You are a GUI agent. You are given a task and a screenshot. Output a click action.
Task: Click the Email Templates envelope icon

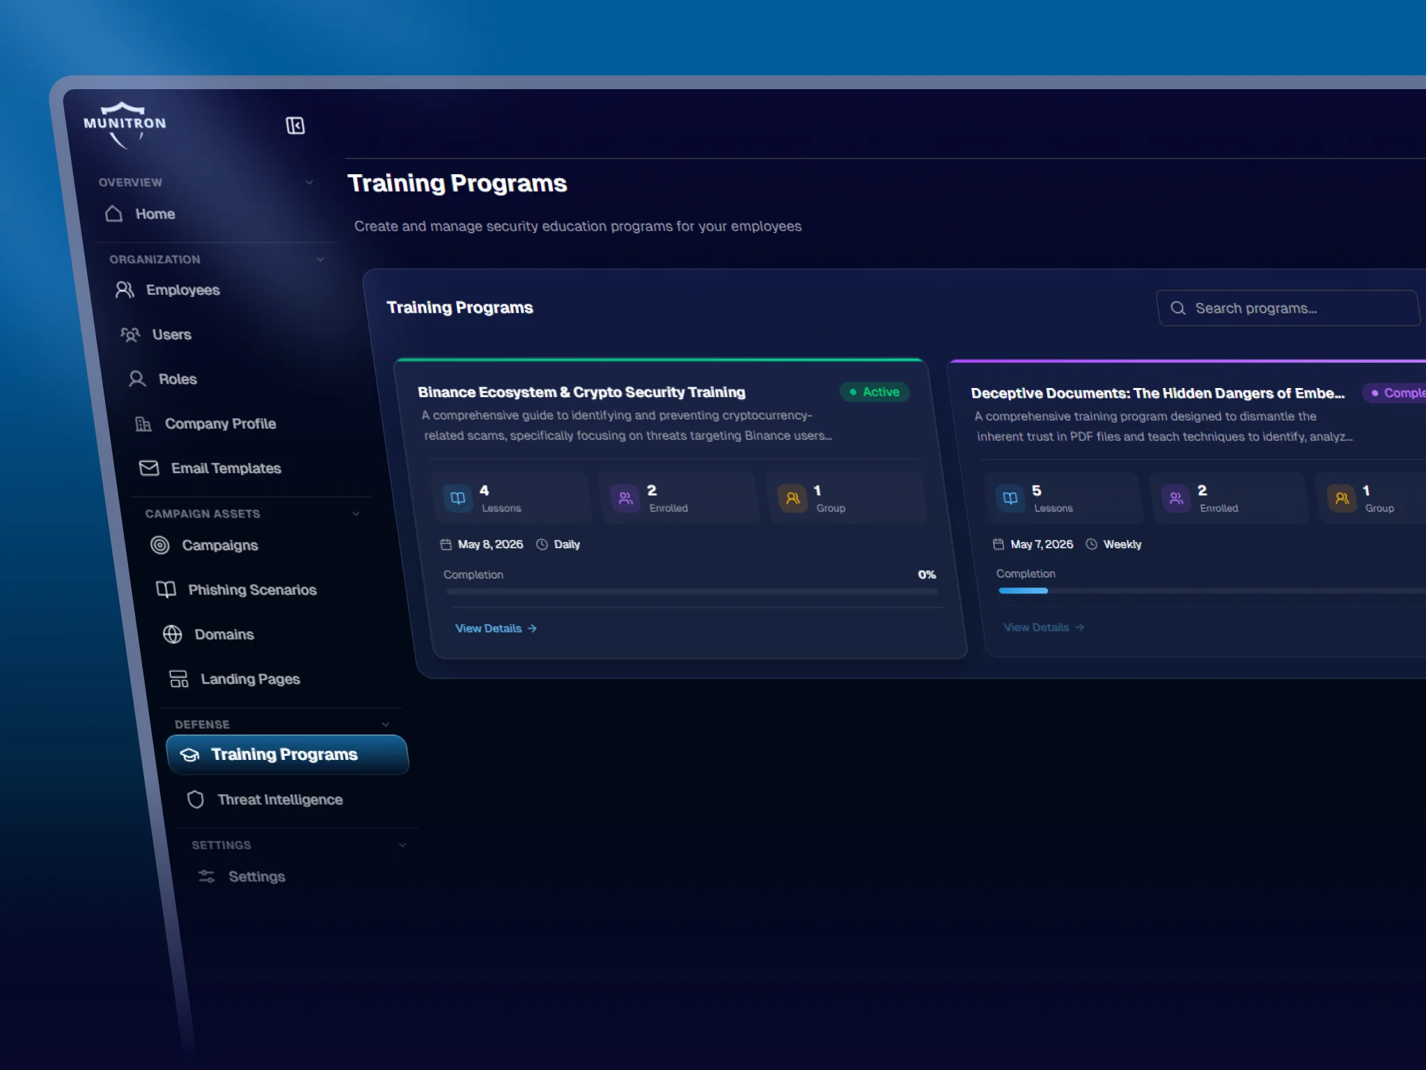(x=149, y=468)
